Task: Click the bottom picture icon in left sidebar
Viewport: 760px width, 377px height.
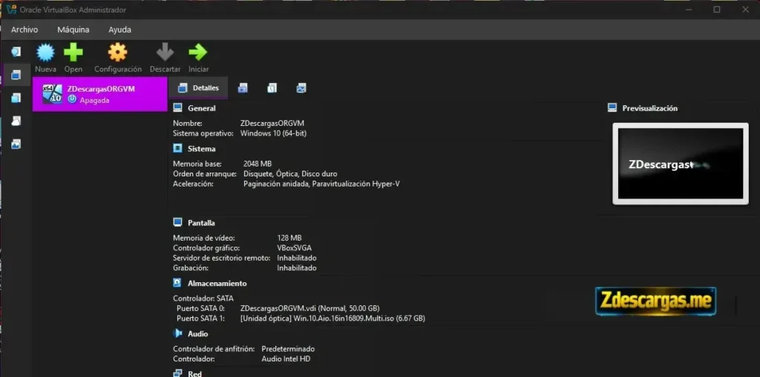Action: [x=16, y=144]
